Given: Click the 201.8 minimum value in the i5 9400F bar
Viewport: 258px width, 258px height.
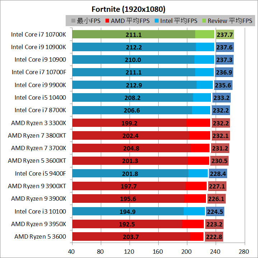Looking at the screenshot, I should [x=130, y=174].
